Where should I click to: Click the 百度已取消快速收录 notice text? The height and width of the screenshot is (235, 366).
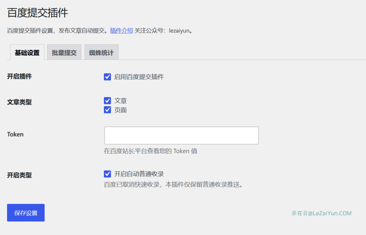[173, 184]
